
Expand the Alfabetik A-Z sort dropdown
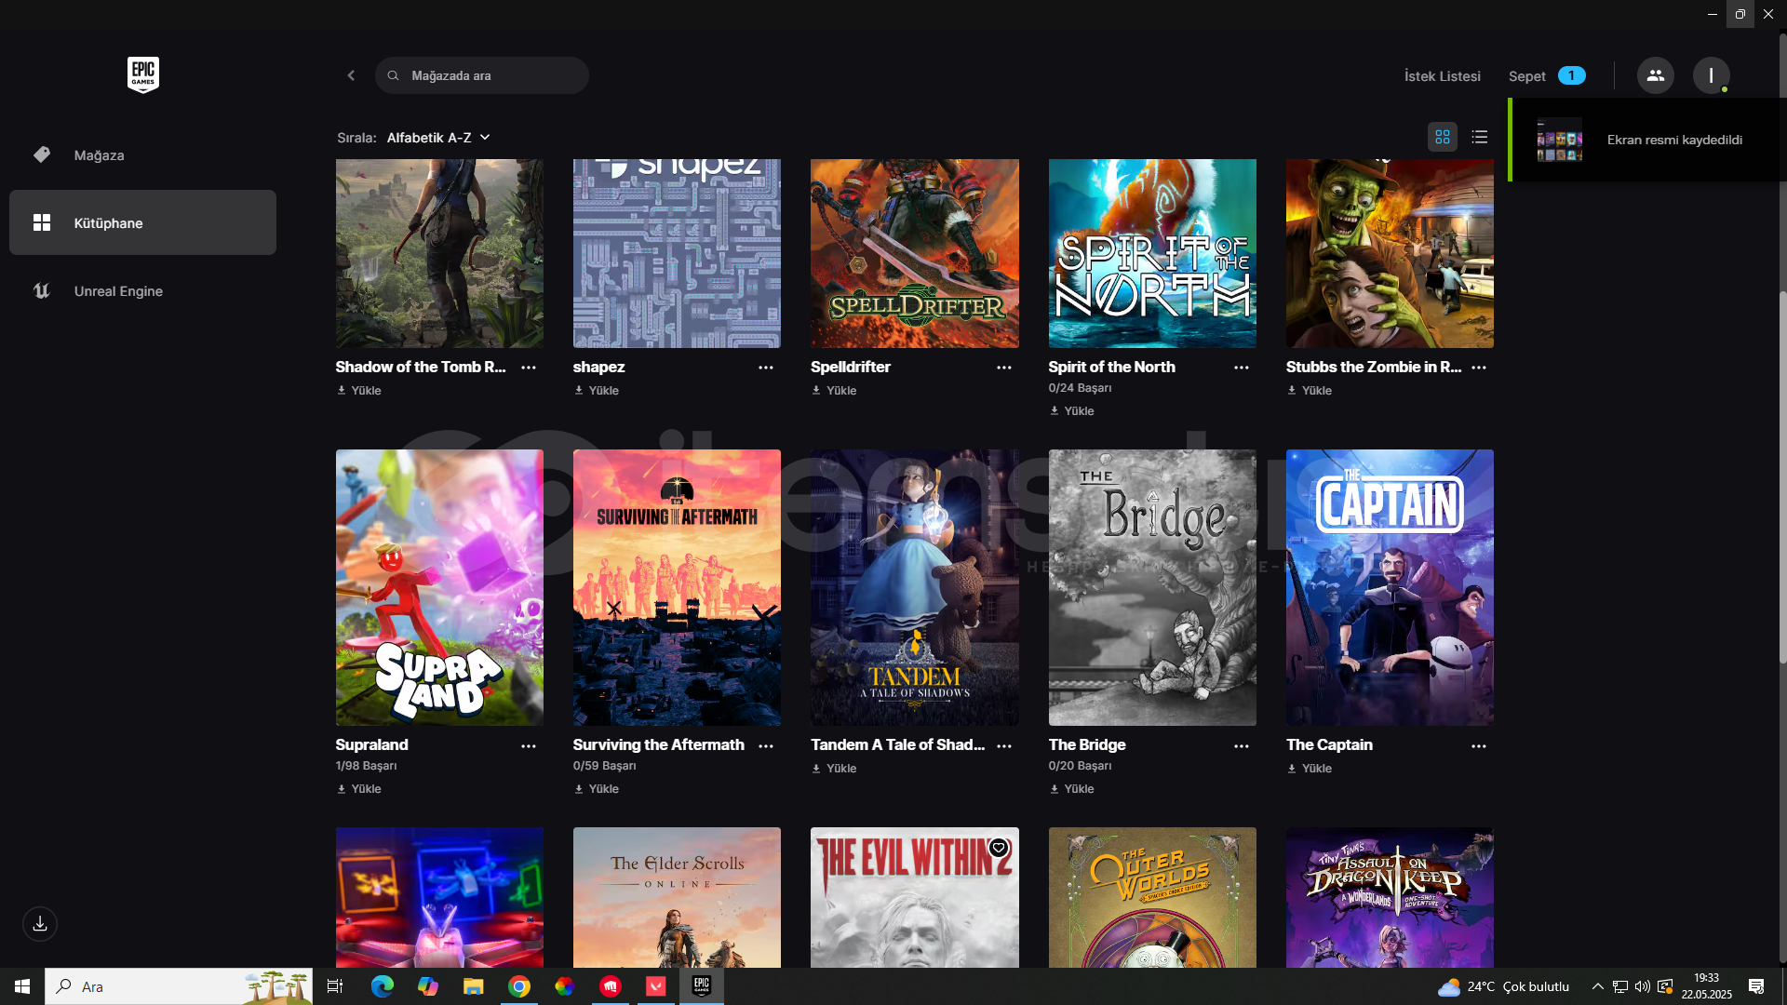tap(438, 138)
